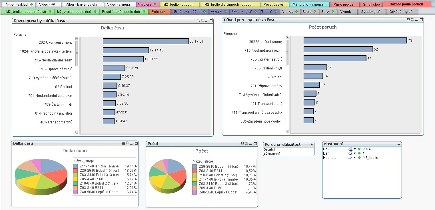Open the Hodnota selection dropdown arrow
435x210 pixels.
coord(355,157)
